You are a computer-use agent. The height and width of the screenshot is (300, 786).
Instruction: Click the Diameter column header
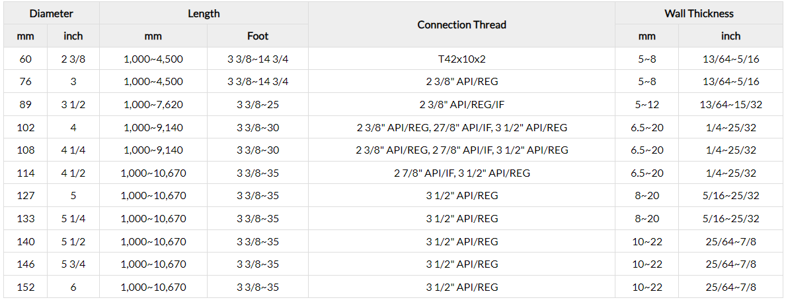pos(51,13)
